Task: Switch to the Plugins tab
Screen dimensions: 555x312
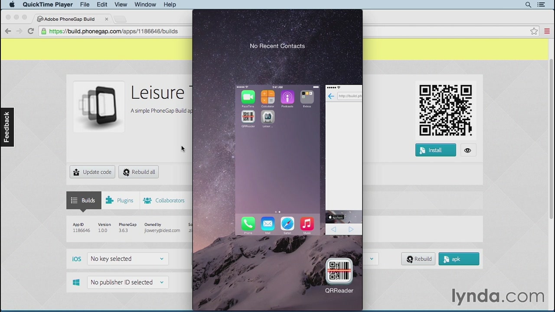Action: coord(120,200)
